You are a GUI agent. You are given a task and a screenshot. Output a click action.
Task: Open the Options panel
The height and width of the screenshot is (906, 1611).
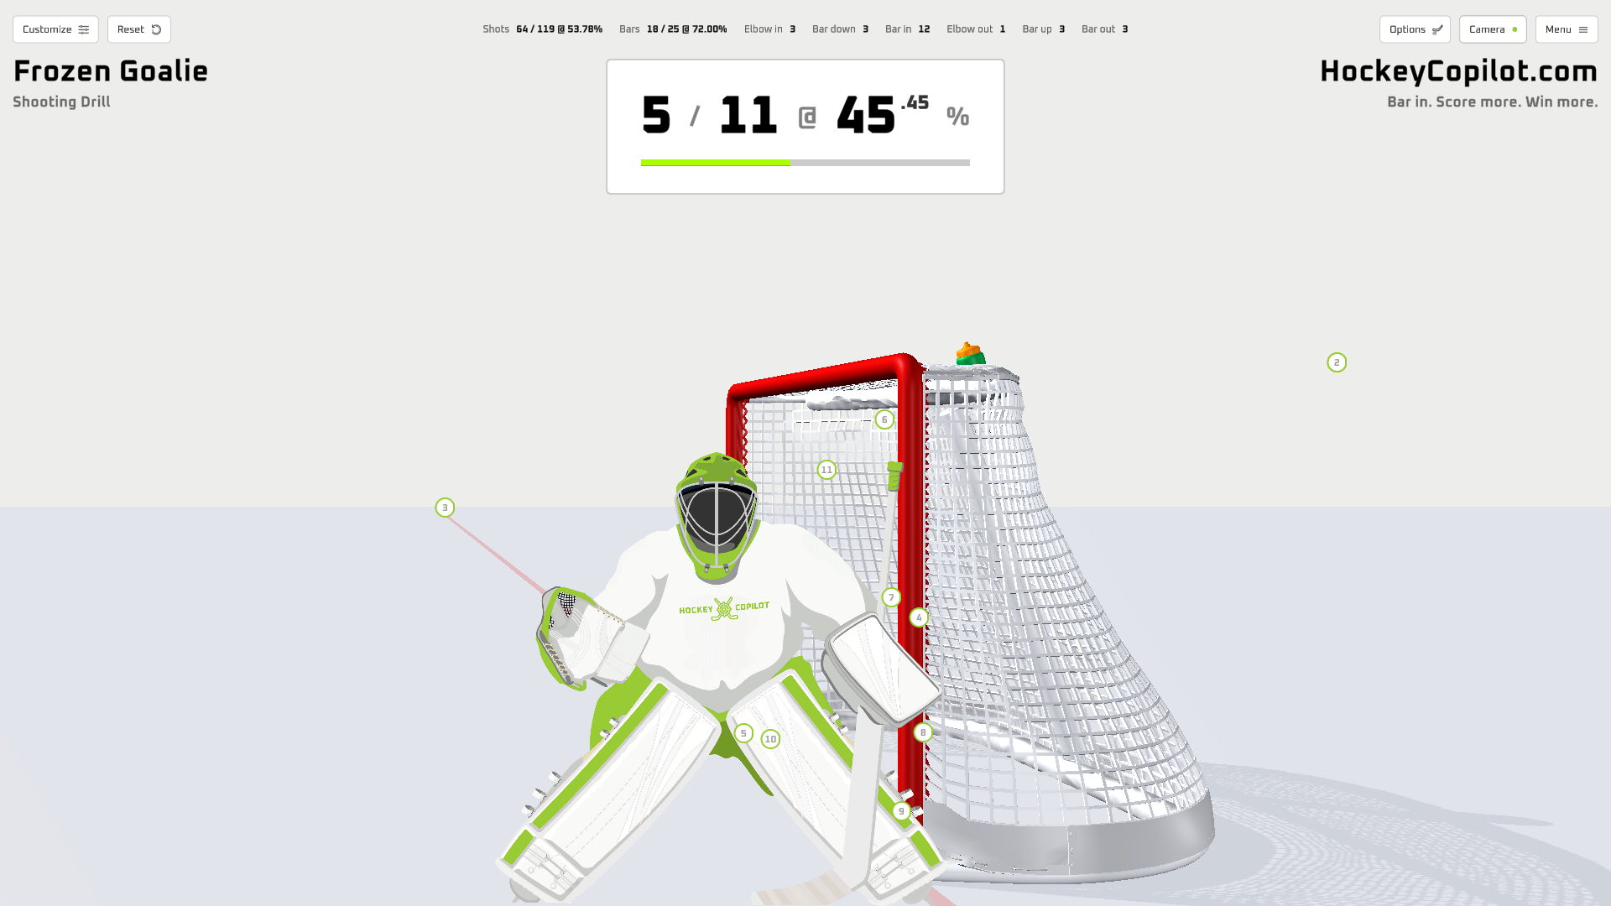coord(1414,29)
